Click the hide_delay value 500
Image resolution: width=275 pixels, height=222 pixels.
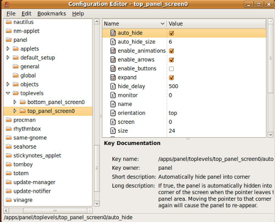[x=173, y=86]
